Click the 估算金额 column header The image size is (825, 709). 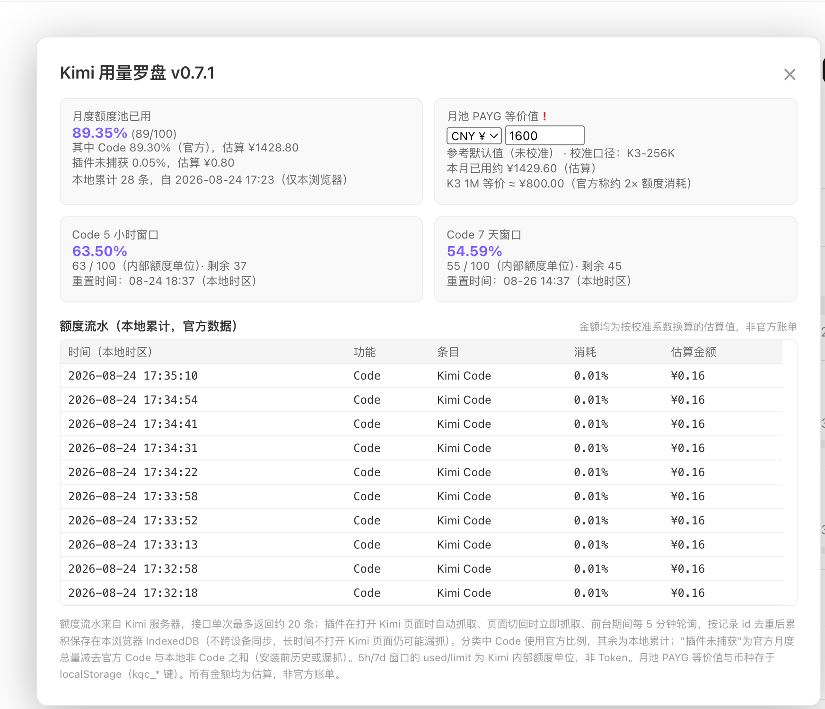(693, 352)
